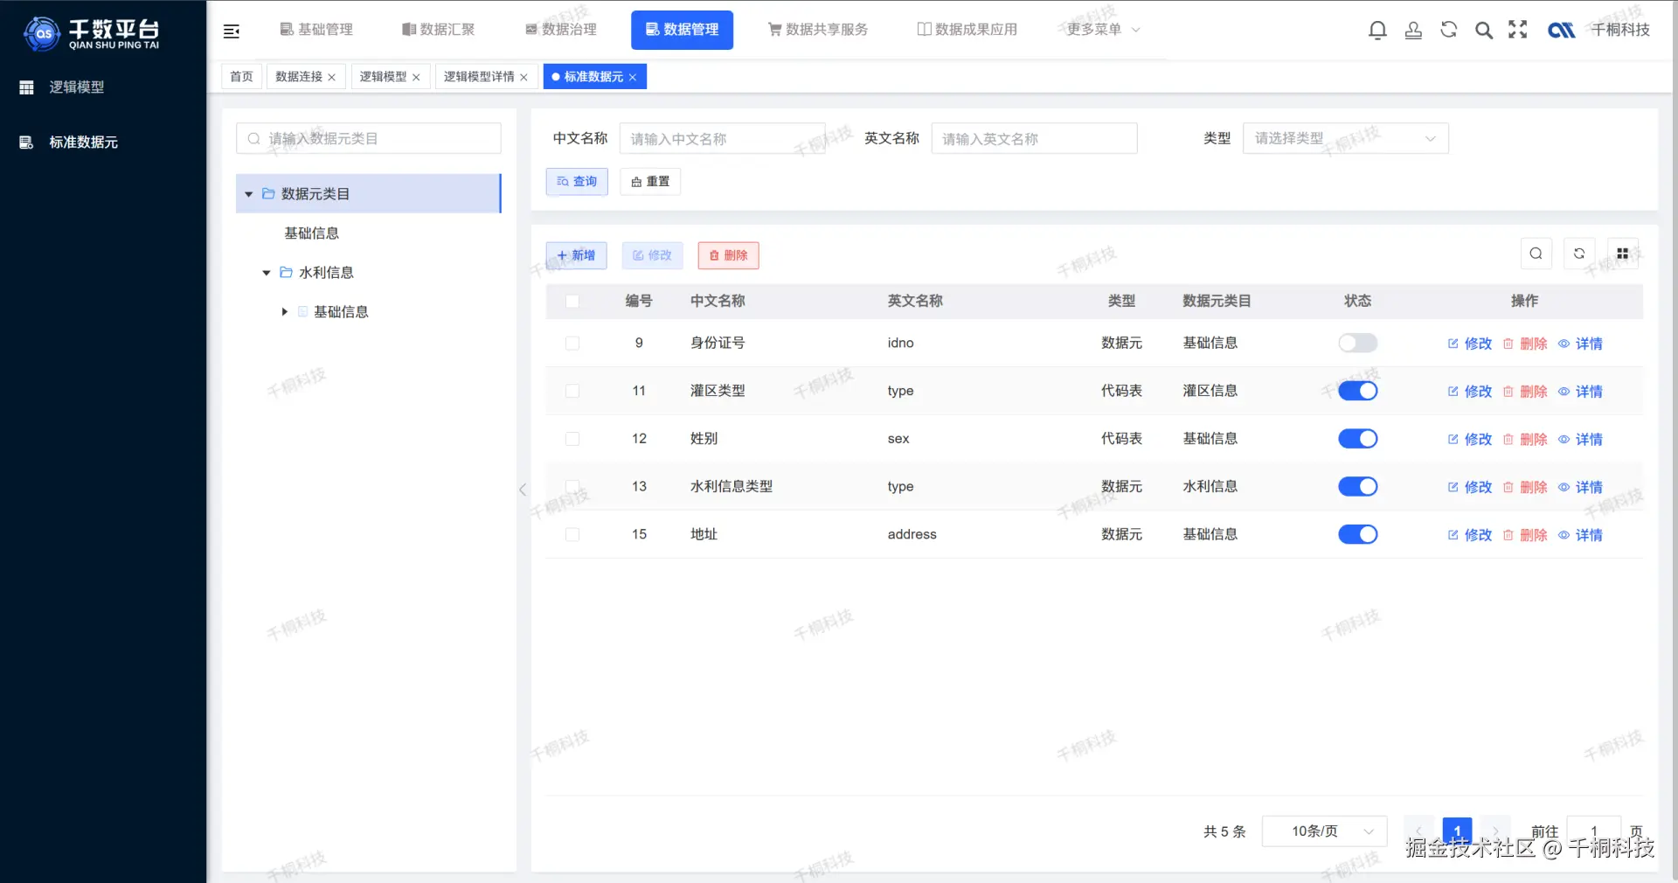This screenshot has height=883, width=1678.
Task: Collapse the sidebar with the hamburger icon
Action: 232,31
